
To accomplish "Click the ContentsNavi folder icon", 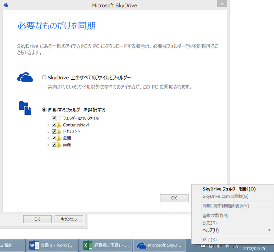I will [x=59, y=125].
